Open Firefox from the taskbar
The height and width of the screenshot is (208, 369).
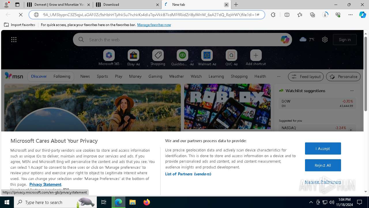click(x=147, y=202)
